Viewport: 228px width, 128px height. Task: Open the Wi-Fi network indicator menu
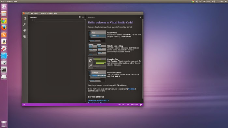click(x=200, y=1)
